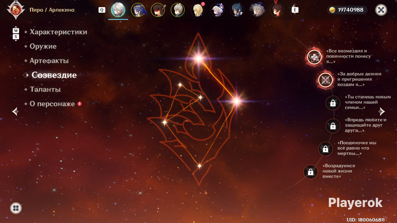Viewport: 397px width, 223px height.
Task: Click the text «За добрые деяния и прегрешения воздам я…»
Action: tap(359, 79)
